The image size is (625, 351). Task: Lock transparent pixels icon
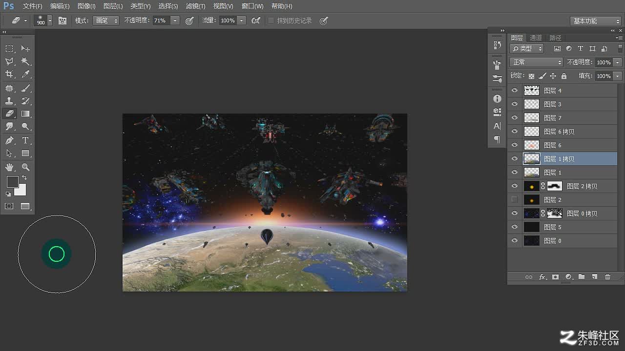click(531, 76)
